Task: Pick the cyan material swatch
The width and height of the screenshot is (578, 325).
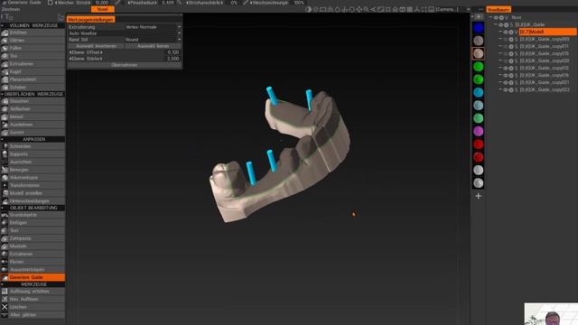Action: [x=478, y=92]
